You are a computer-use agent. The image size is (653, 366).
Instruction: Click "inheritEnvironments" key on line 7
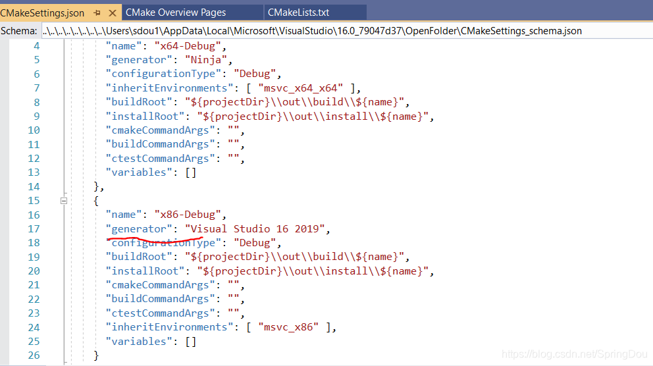click(169, 88)
